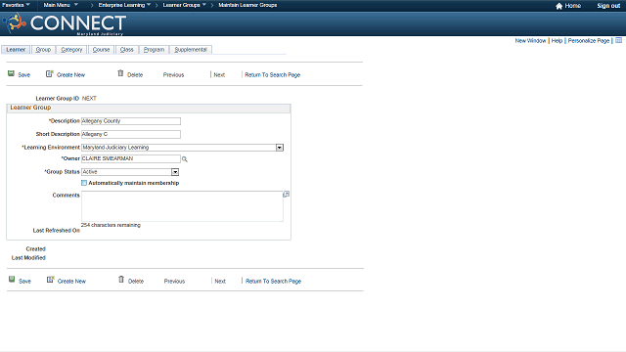Click bottom Return To Search Page link
626x352 pixels.
point(273,282)
